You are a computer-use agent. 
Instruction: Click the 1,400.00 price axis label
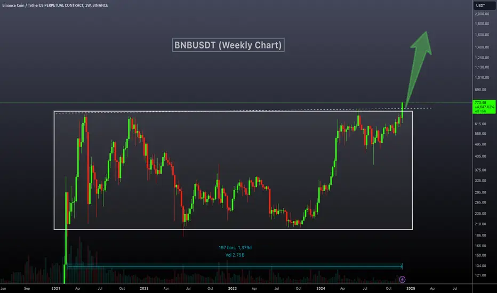(482, 47)
